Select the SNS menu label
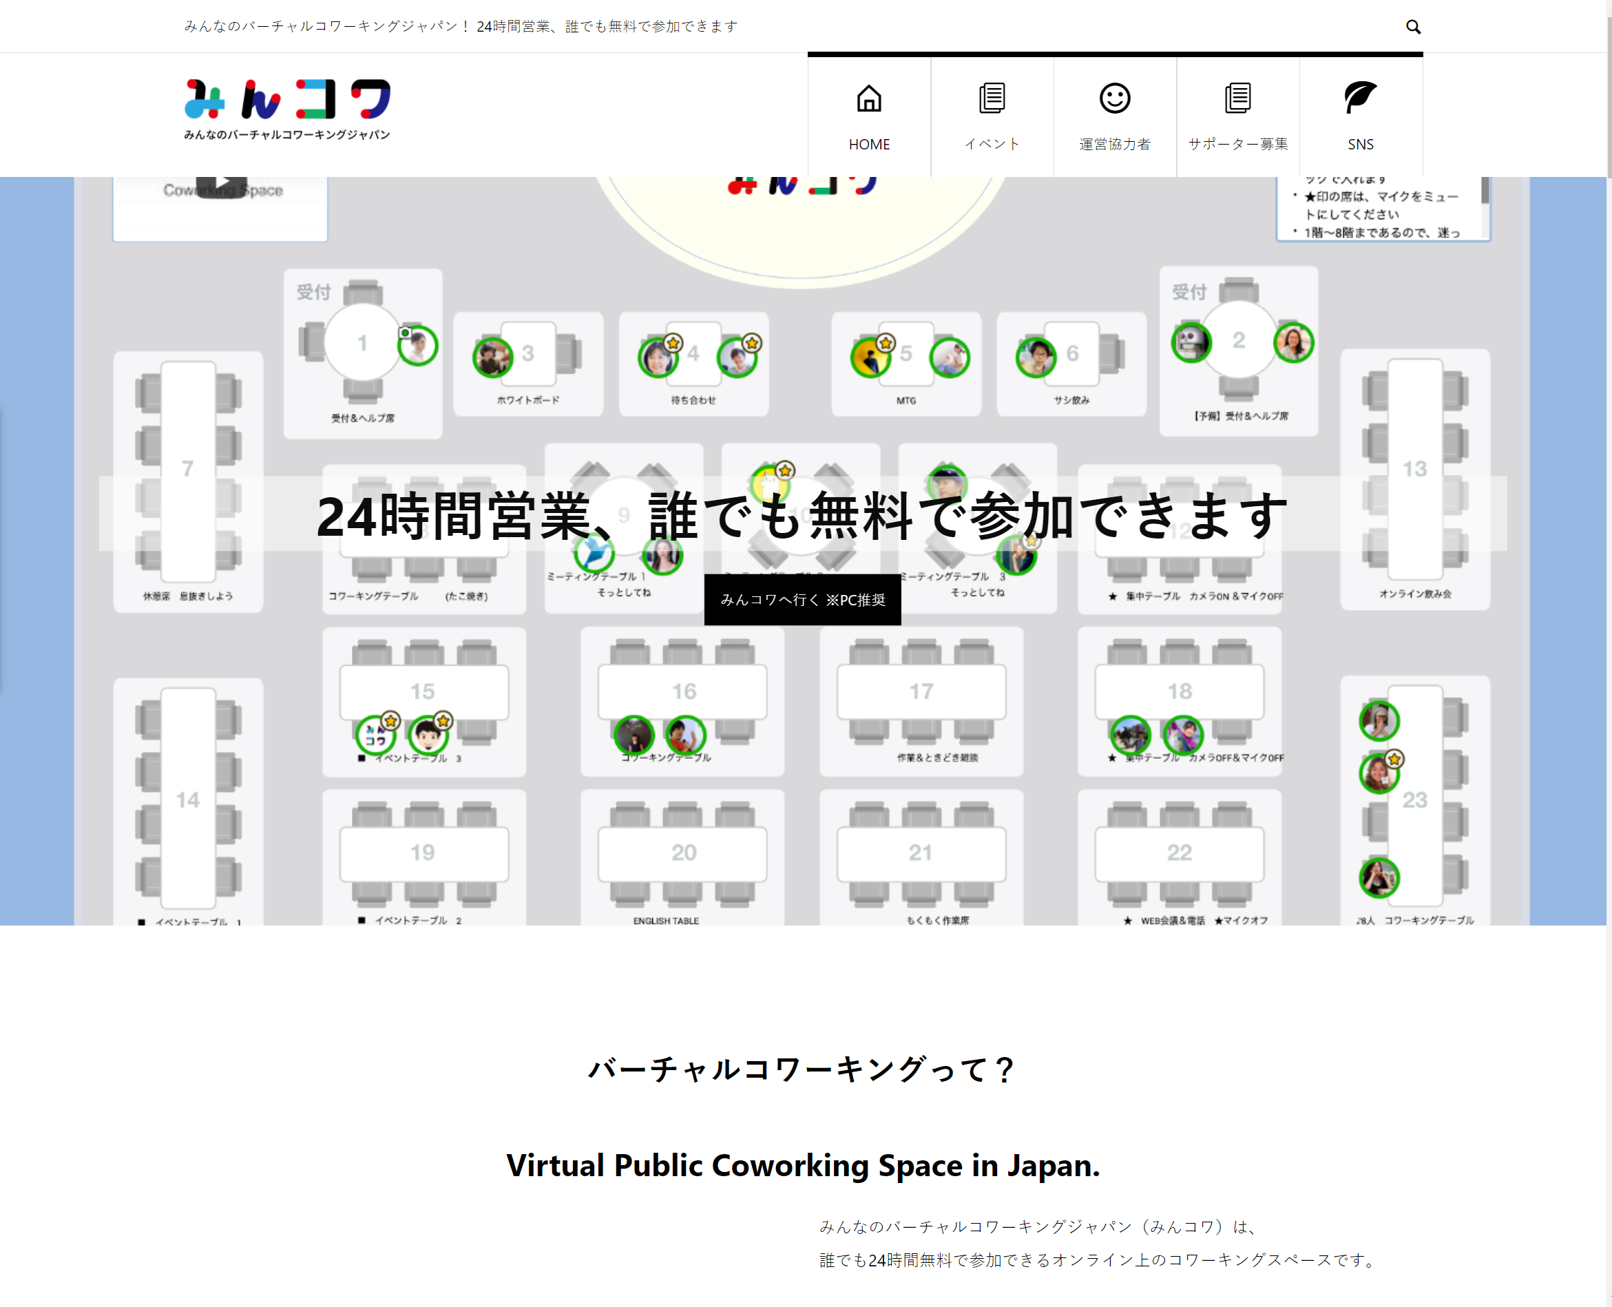The image size is (1612, 1307). 1360,145
